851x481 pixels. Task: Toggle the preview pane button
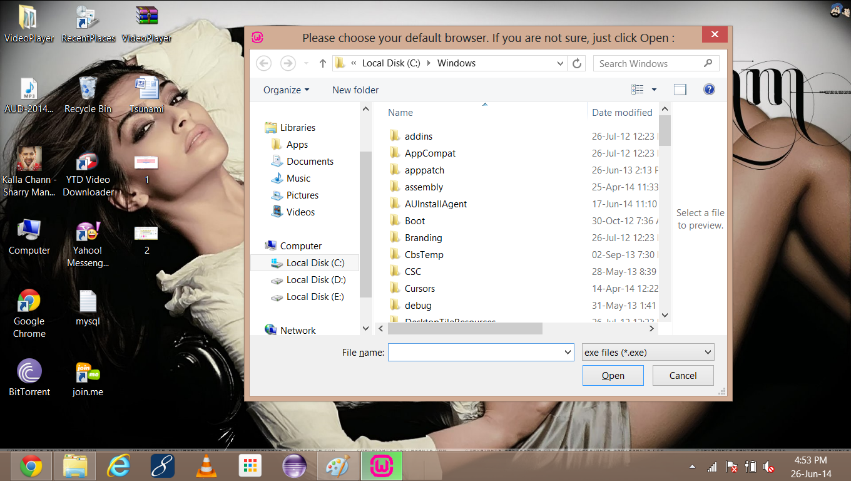(680, 90)
